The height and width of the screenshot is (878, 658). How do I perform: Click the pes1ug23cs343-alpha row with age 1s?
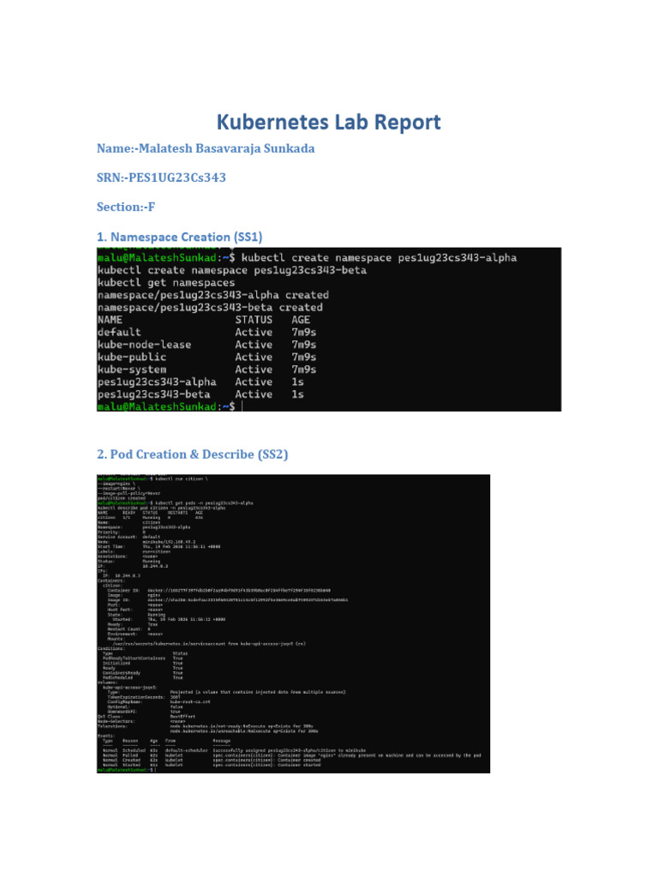[x=200, y=382]
